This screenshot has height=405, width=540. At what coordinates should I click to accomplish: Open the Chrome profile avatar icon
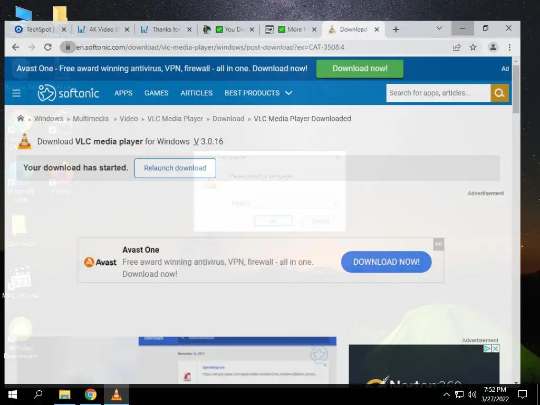pyautogui.click(x=493, y=47)
